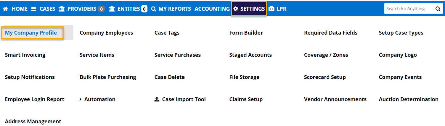Click the Entities bank building icon

click(112, 9)
